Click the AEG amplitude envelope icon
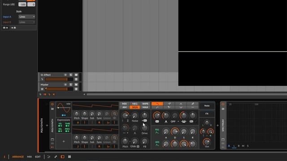 [x=157, y=144]
